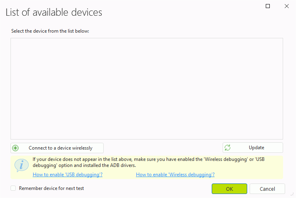Click the green plus icon for wireless connection
The width and height of the screenshot is (296, 198).
(x=15, y=148)
